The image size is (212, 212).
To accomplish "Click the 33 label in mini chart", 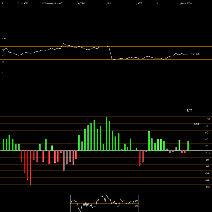I will click(x=137, y=206).
